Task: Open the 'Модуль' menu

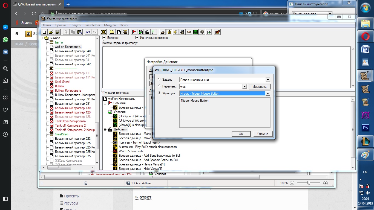Action: tap(110, 25)
